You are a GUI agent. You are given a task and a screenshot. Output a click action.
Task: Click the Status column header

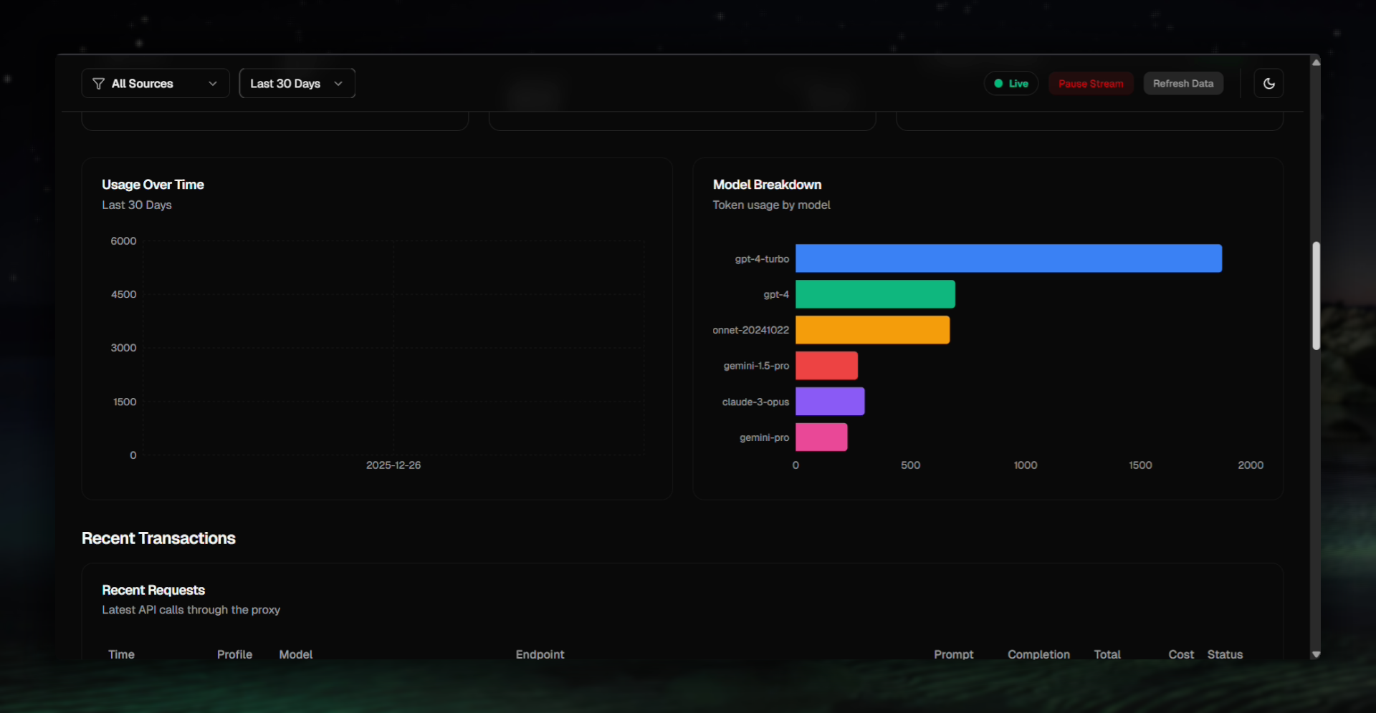(1224, 654)
